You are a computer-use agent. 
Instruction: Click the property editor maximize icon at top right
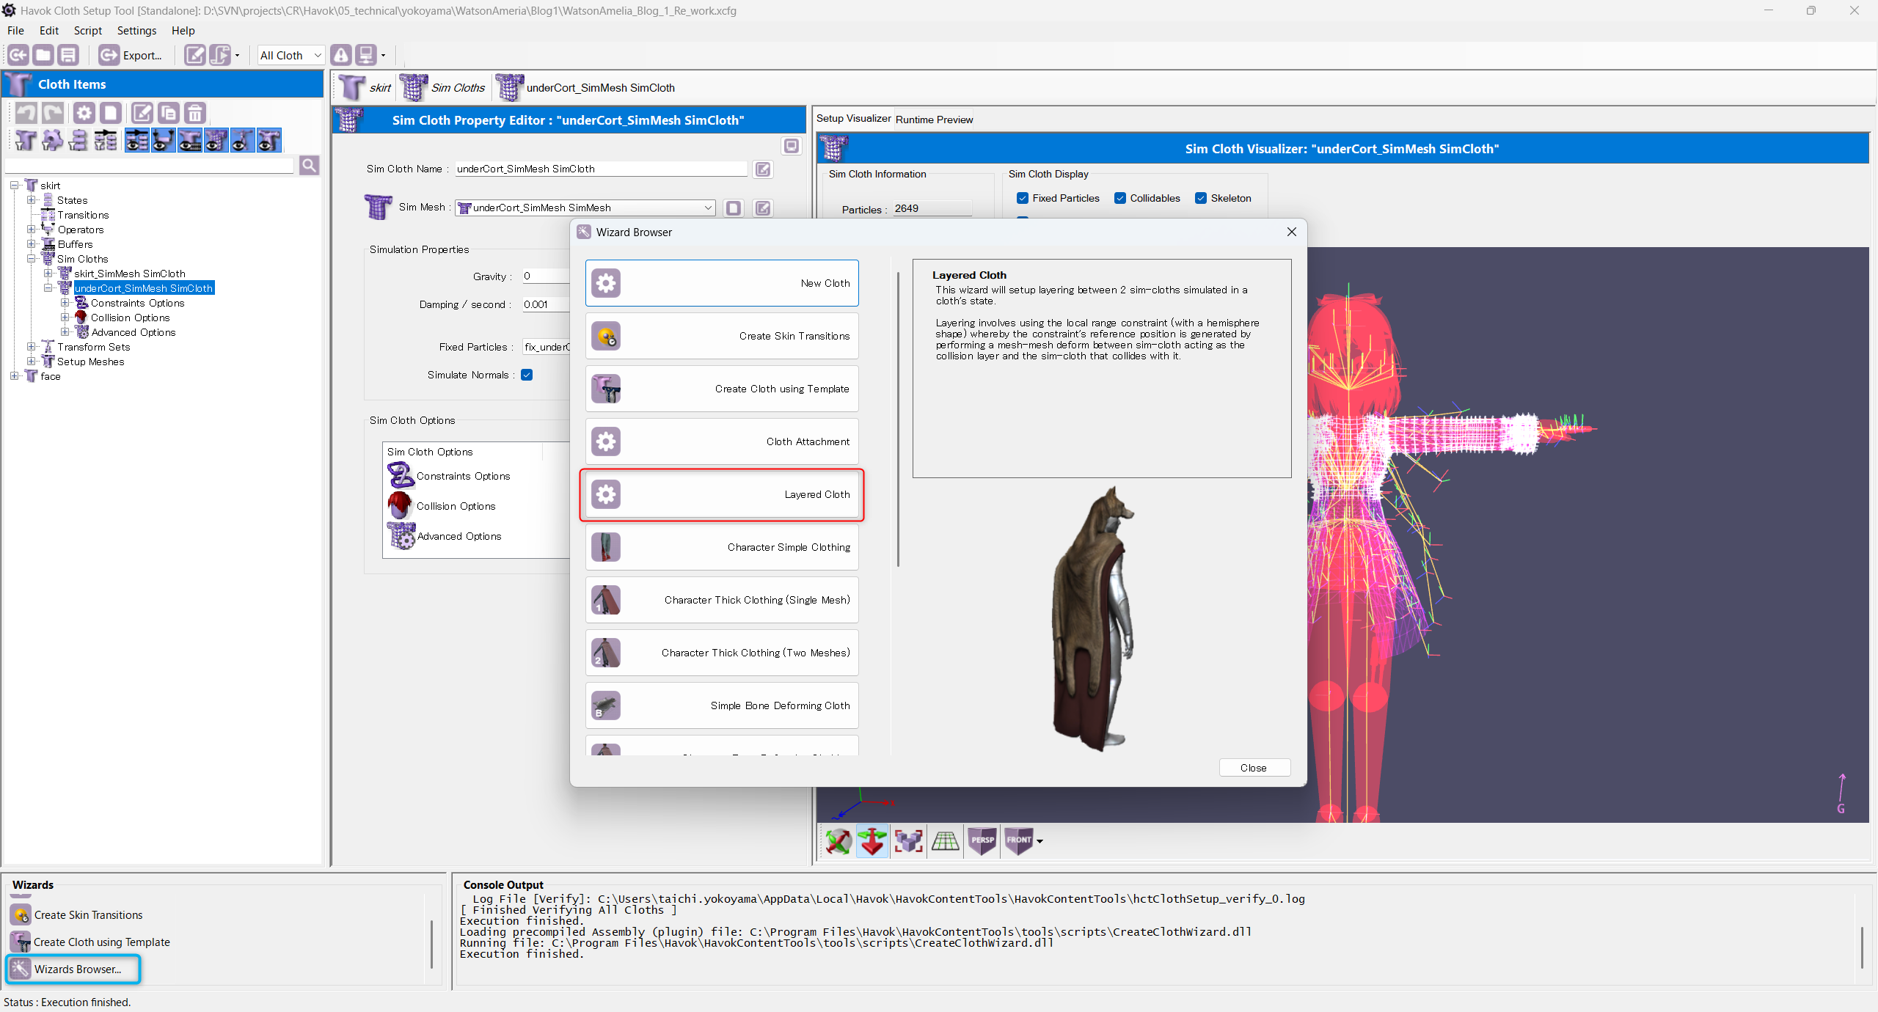[792, 146]
